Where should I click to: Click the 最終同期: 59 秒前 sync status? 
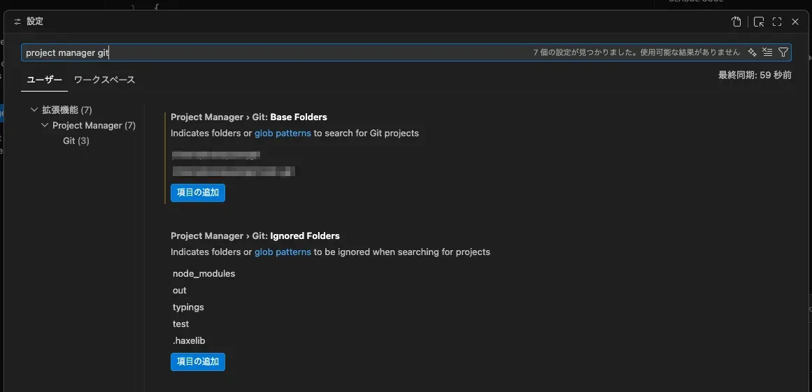click(x=755, y=75)
